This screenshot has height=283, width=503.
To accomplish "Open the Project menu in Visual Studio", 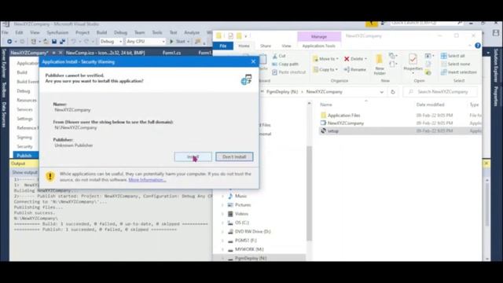I will [x=83, y=32].
